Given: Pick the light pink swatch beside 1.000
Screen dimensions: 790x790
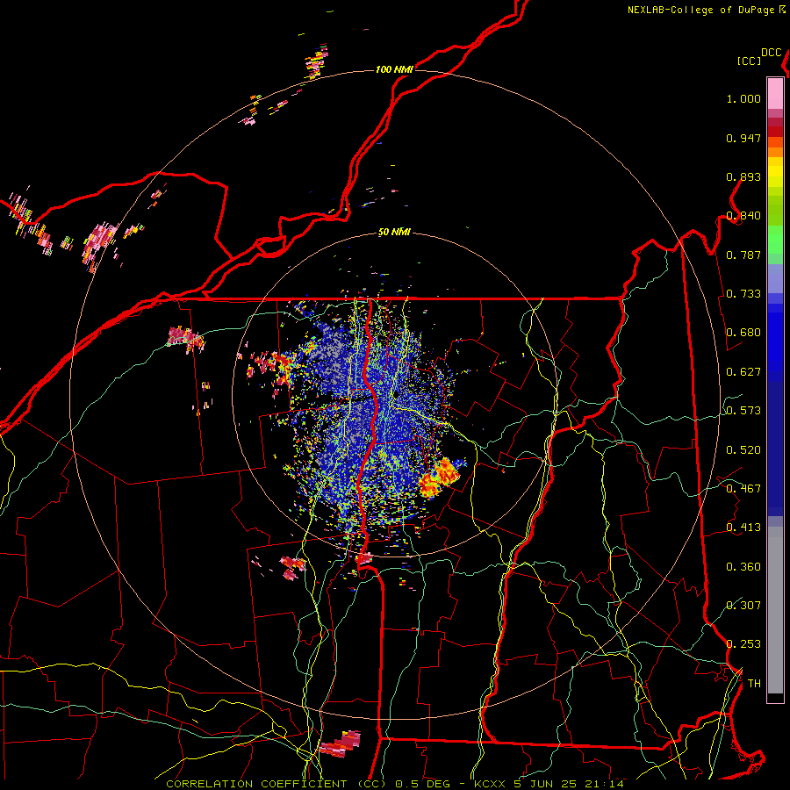Looking at the screenshot, I should click(x=775, y=93).
